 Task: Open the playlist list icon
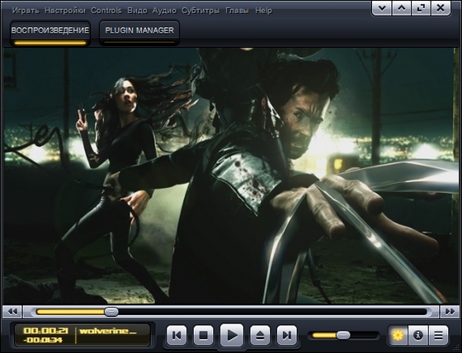pos(438,335)
